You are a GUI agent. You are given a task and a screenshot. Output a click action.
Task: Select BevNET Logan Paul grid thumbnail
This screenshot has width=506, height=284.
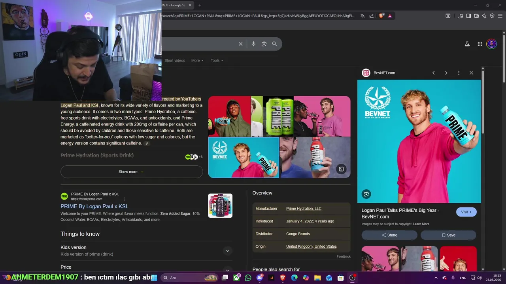click(x=244, y=158)
